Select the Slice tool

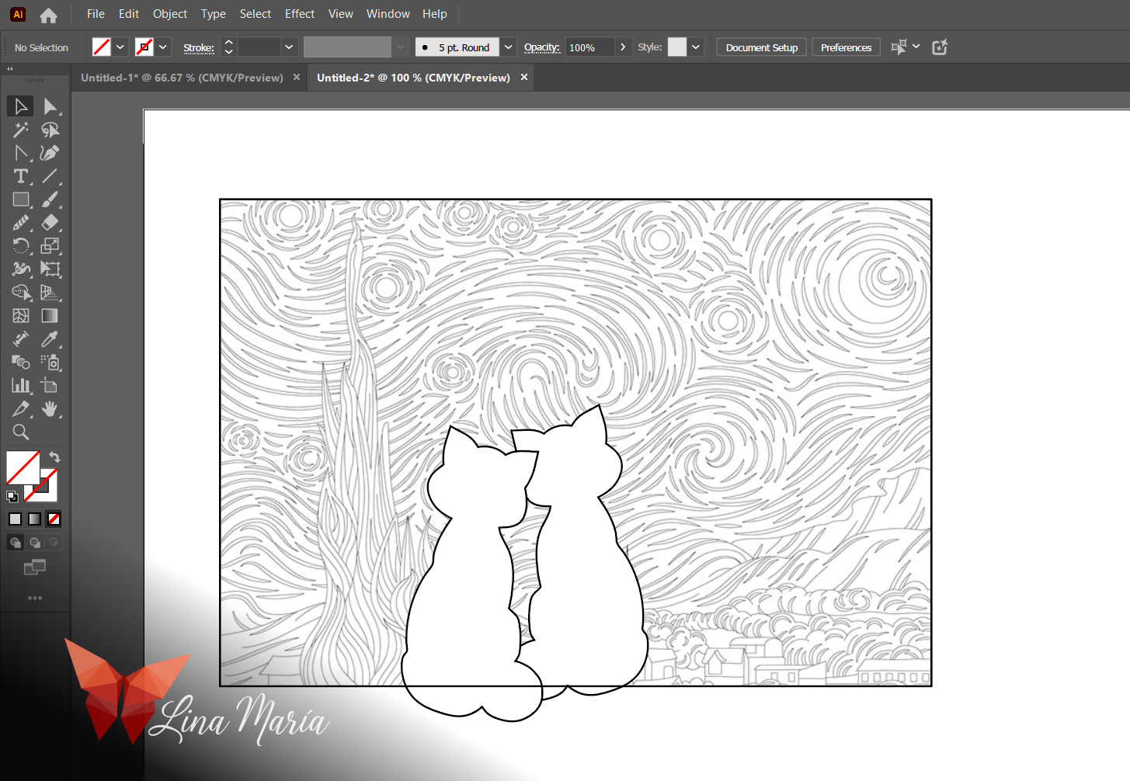[20, 409]
